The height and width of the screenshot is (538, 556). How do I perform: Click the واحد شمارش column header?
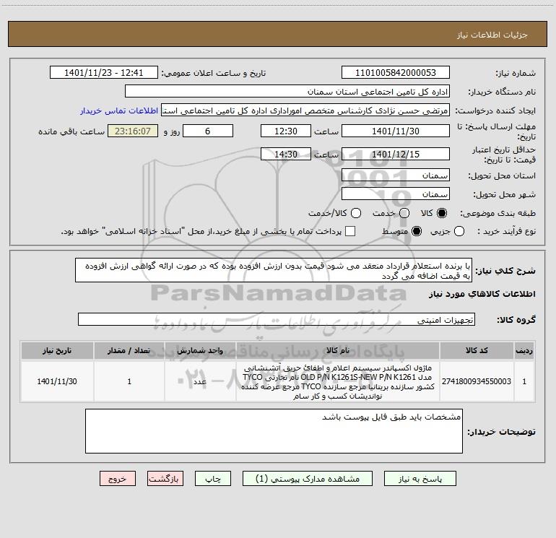tap(200, 350)
